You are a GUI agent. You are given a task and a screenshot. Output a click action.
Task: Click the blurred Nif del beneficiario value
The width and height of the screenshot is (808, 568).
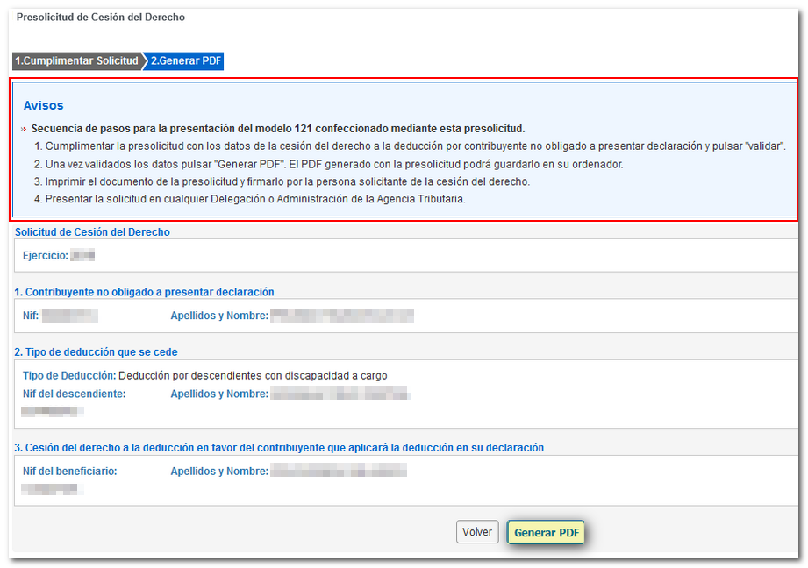point(53,488)
